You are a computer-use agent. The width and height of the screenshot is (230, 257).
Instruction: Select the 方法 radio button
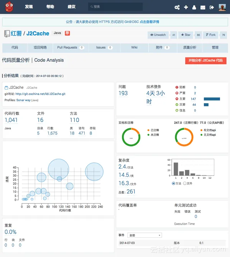(x=174, y=183)
